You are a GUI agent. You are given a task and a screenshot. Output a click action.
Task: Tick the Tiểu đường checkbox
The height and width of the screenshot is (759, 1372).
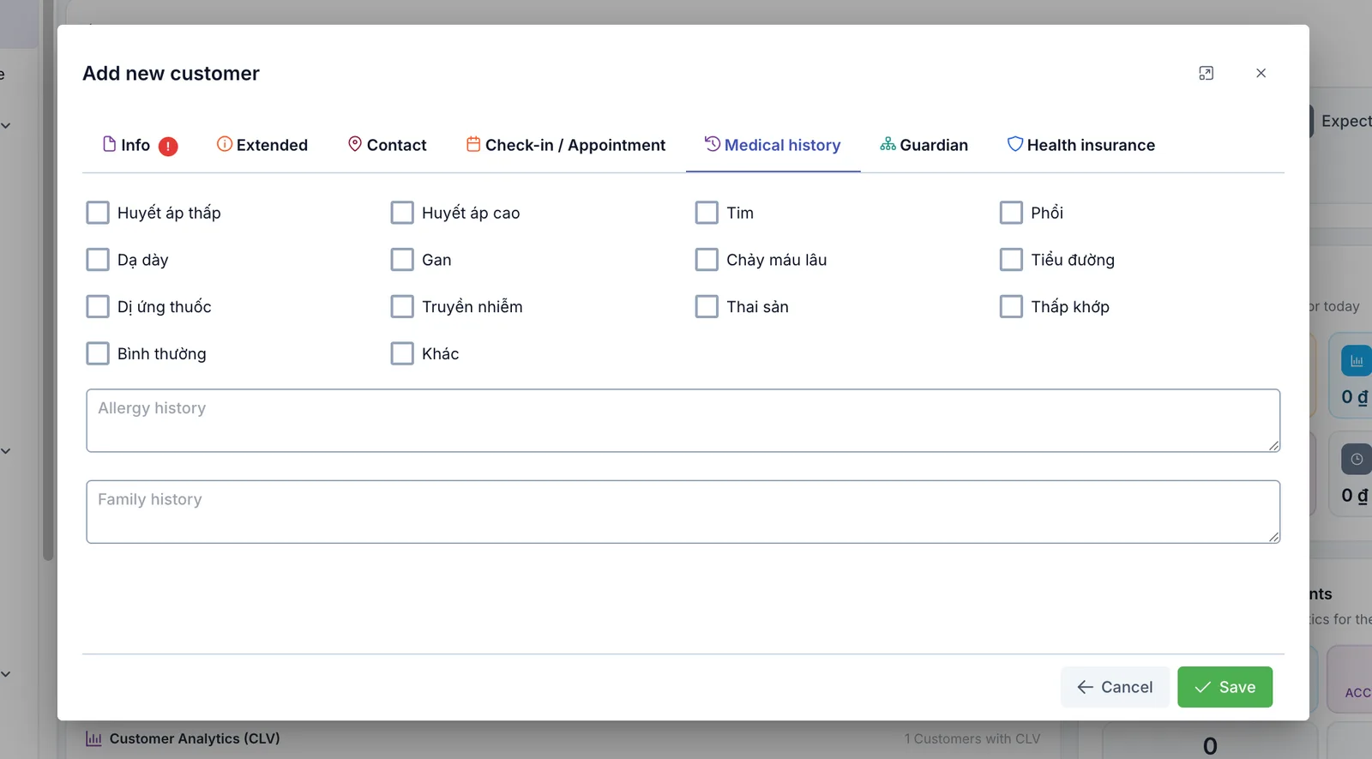coord(1011,260)
